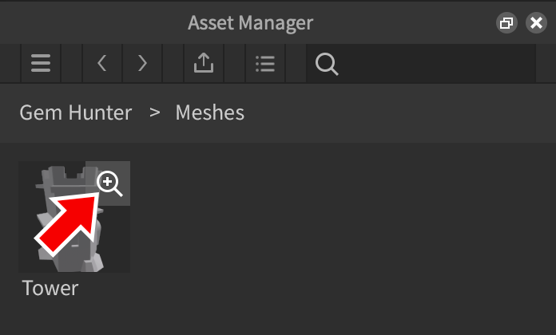
Task: Select the Meshes breadcrumb folder
Action: [x=209, y=112]
